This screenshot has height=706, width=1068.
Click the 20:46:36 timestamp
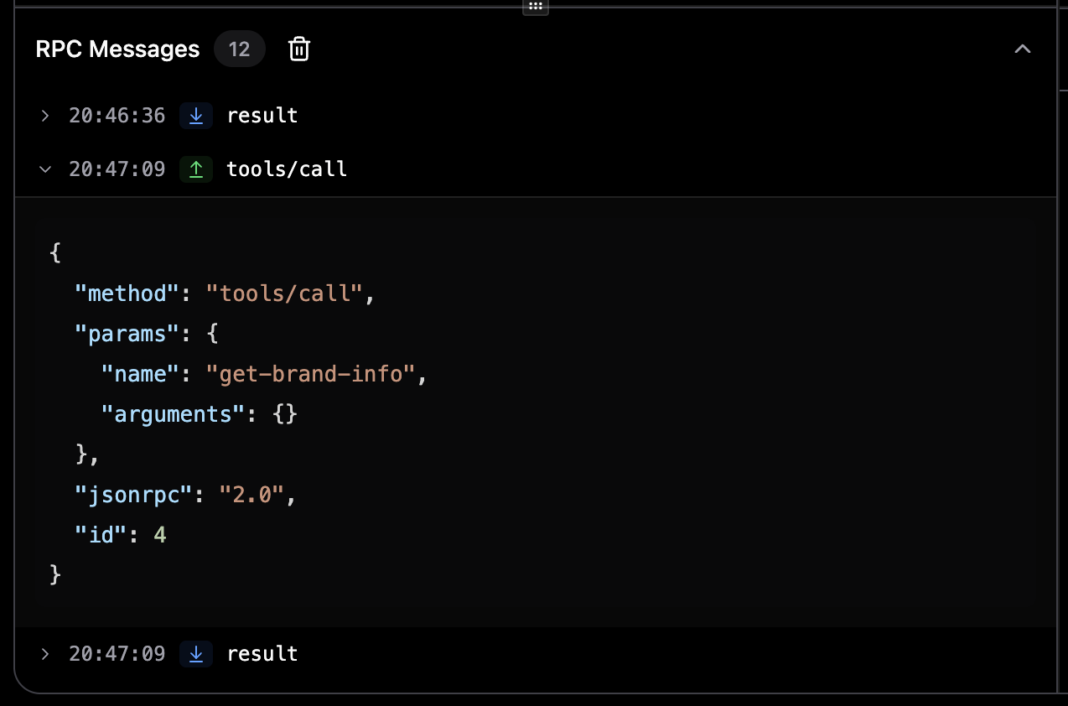pyautogui.click(x=117, y=115)
